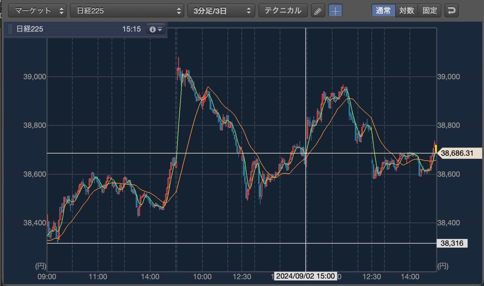Select the pencil drawing tool
This screenshot has width=484, height=286.
click(318, 11)
